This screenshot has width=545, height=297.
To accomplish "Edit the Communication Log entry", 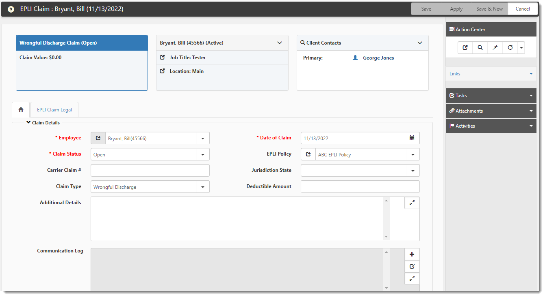I will click(412, 266).
